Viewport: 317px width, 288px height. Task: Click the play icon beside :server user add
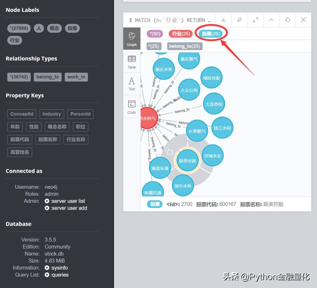pyautogui.click(x=47, y=208)
